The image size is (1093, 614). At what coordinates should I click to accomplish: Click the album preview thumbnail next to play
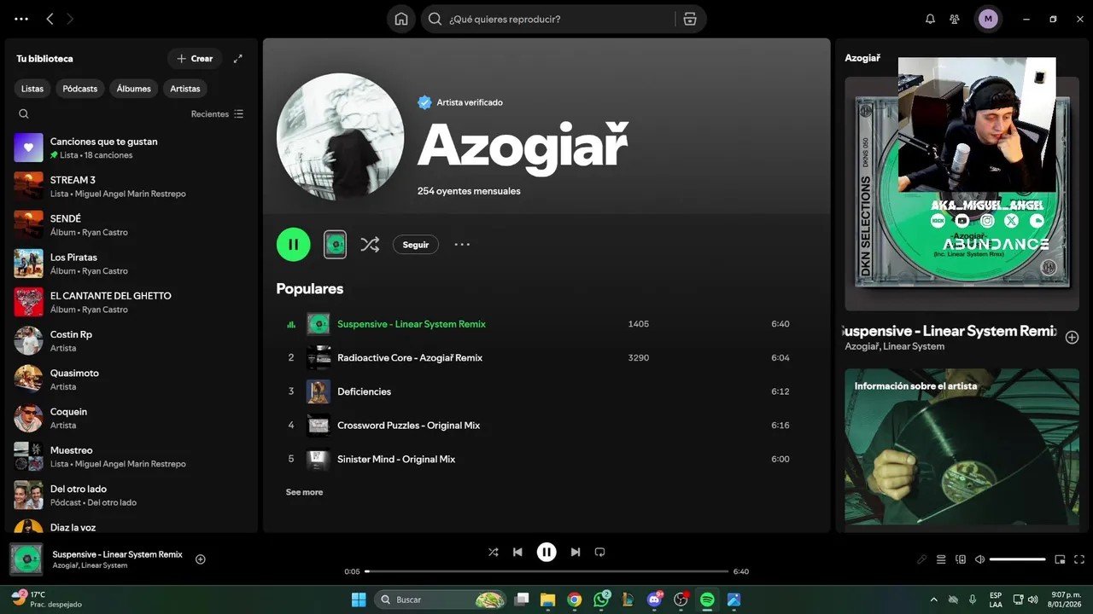point(335,245)
